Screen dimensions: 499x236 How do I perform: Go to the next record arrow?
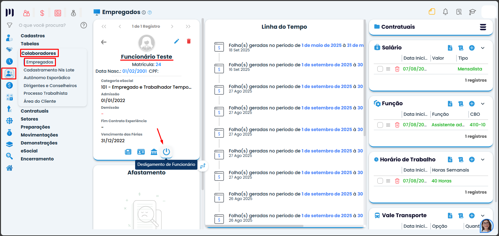(172, 26)
